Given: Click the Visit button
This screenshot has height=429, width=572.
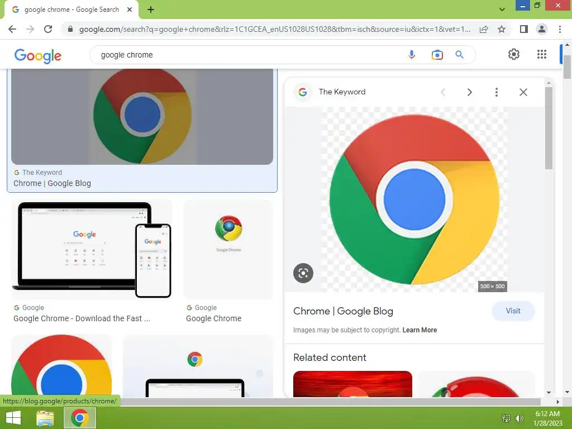Looking at the screenshot, I should pyautogui.click(x=513, y=311).
